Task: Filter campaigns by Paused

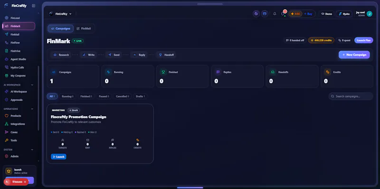Action: [x=104, y=96]
